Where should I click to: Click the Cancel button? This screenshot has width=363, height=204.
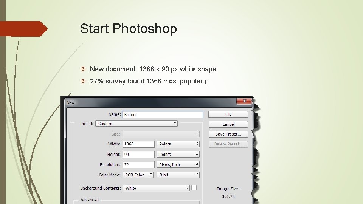pyautogui.click(x=228, y=124)
